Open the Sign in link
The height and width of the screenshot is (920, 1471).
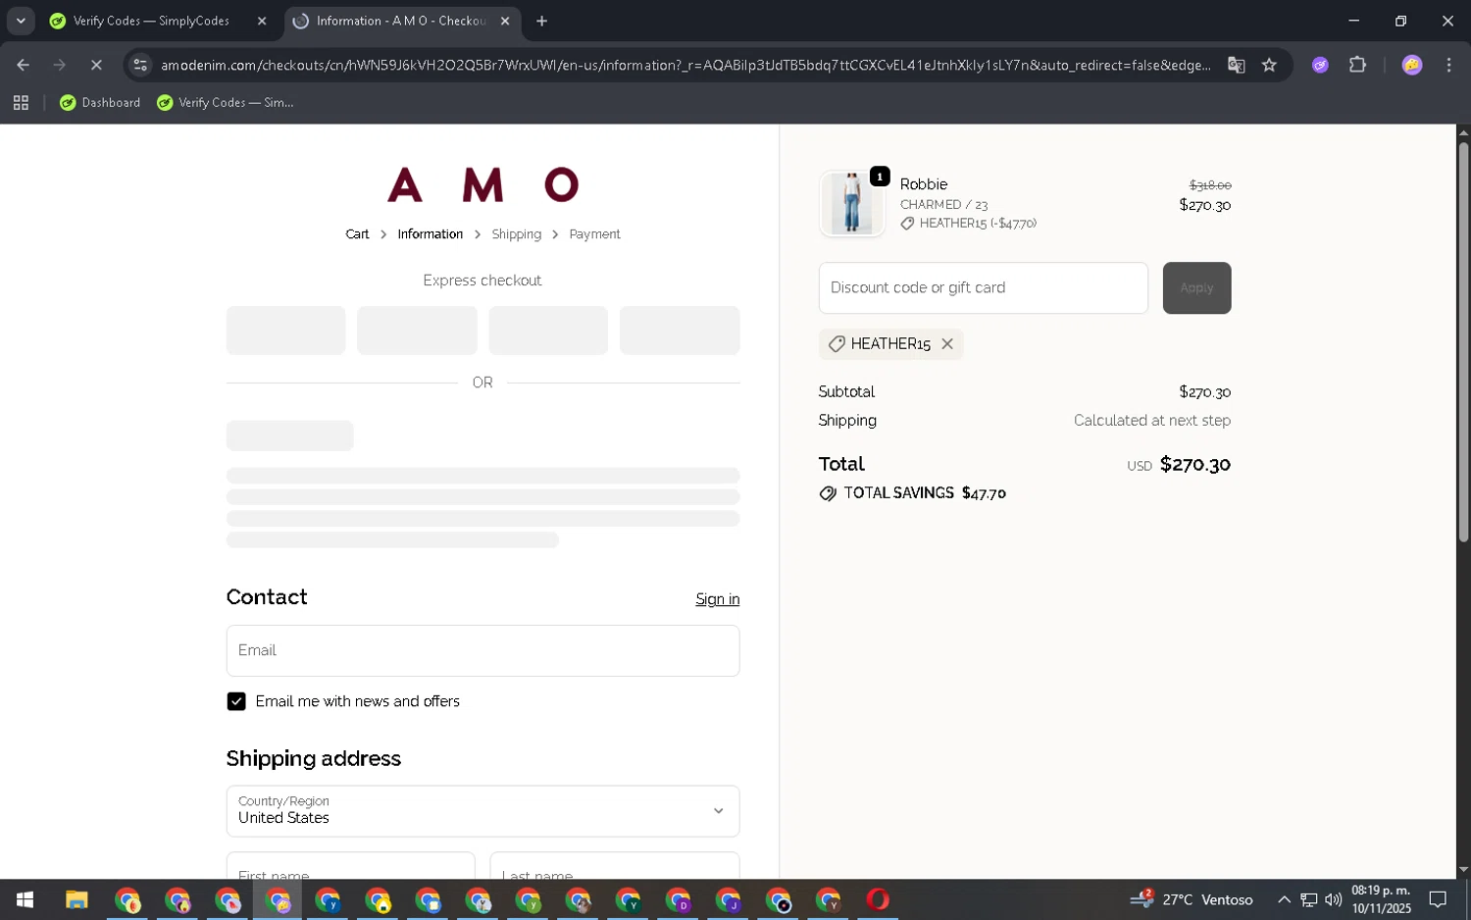pos(717,599)
